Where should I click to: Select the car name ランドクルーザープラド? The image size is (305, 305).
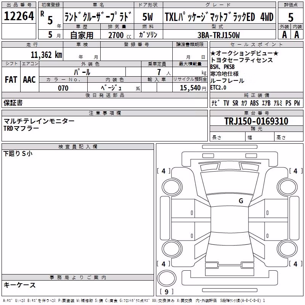point(98,16)
